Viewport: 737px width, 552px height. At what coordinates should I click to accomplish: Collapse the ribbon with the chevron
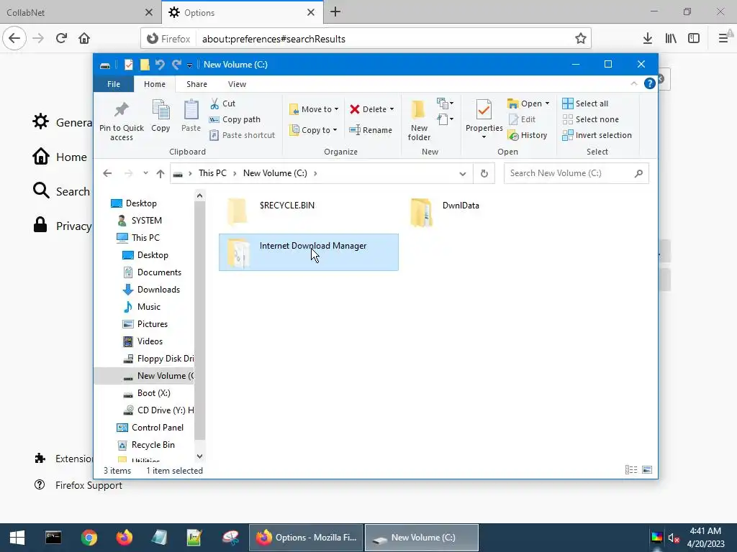[x=633, y=83]
